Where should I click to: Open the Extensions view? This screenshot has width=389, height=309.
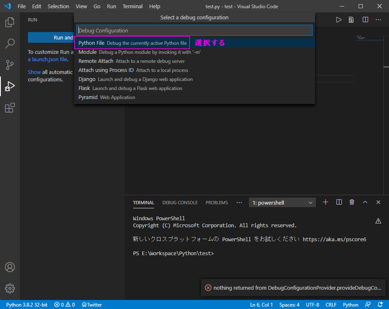(10, 108)
